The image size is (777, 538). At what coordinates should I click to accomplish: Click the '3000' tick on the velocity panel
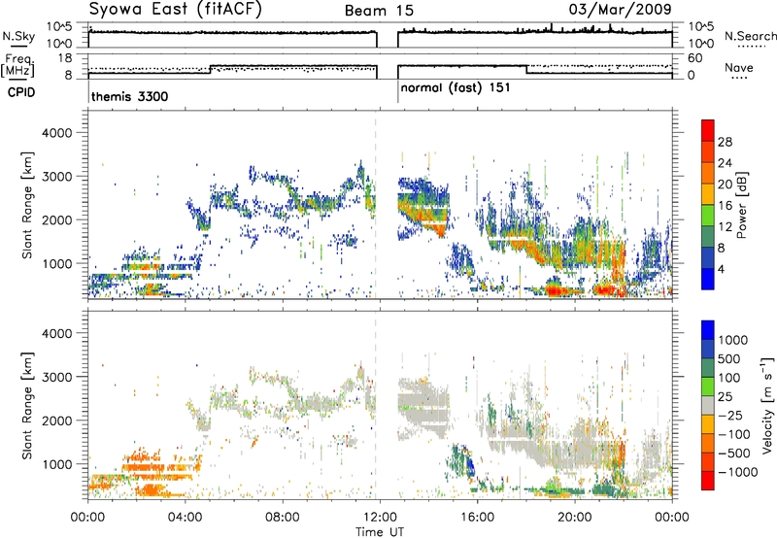pos(56,377)
